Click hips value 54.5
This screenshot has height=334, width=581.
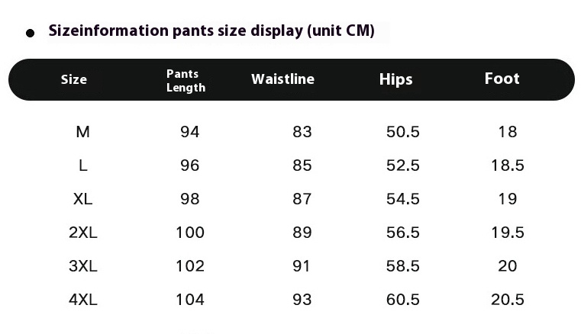(x=403, y=199)
